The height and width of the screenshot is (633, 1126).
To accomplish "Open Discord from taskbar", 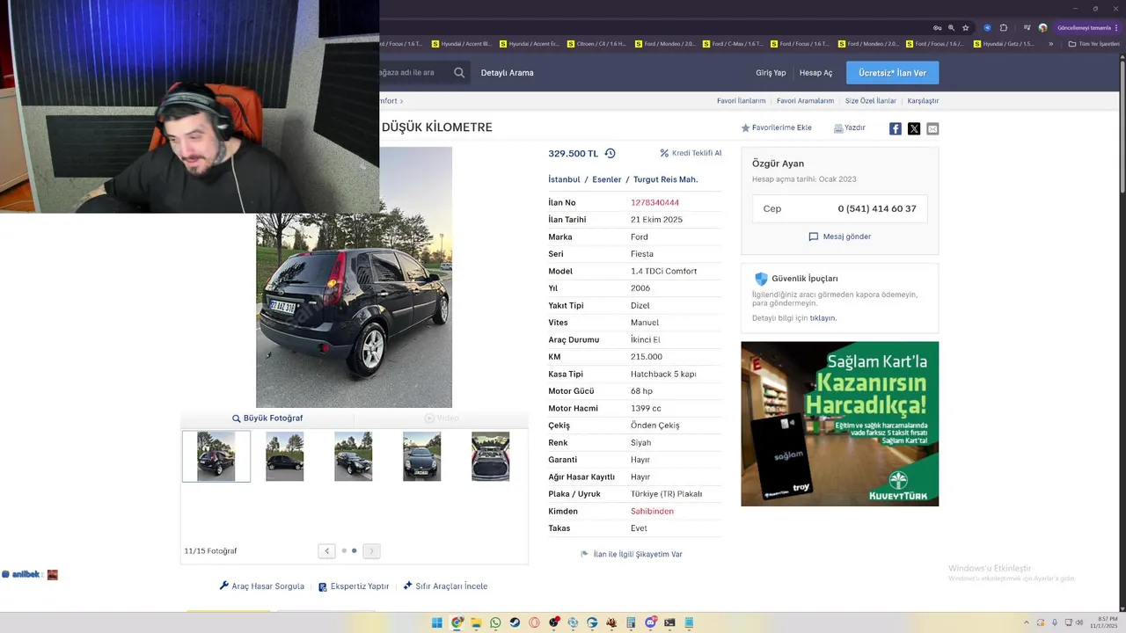I will point(651,622).
